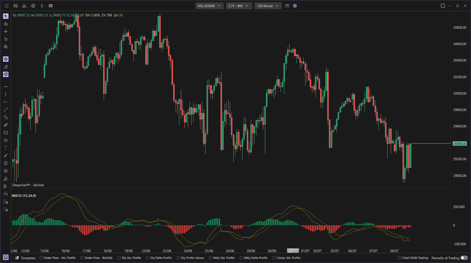Select Order Flow - Bid/Ask radio option

97,258
